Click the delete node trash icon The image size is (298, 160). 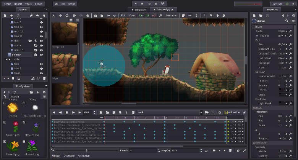pyautogui.click(x=44, y=78)
